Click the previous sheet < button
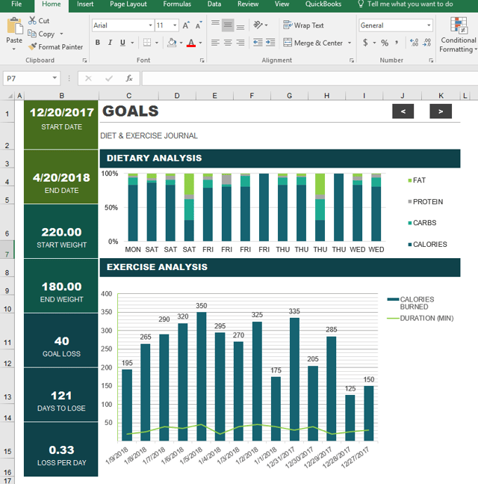The image size is (478, 484). (403, 111)
